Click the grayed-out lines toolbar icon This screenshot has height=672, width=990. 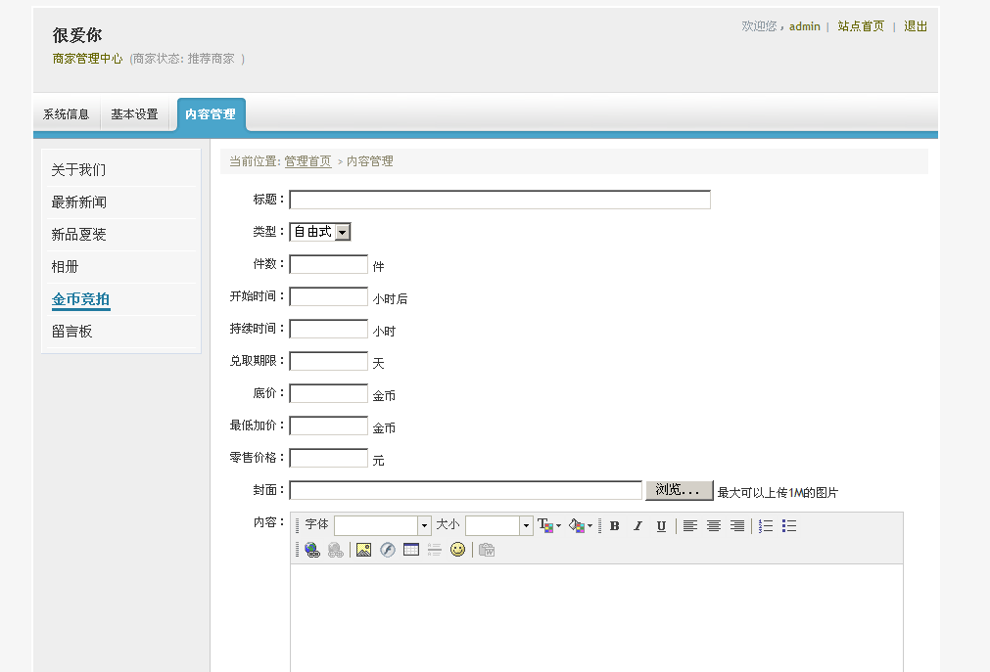click(x=435, y=550)
